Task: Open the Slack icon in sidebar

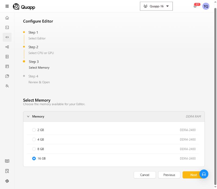Action: pos(7,181)
